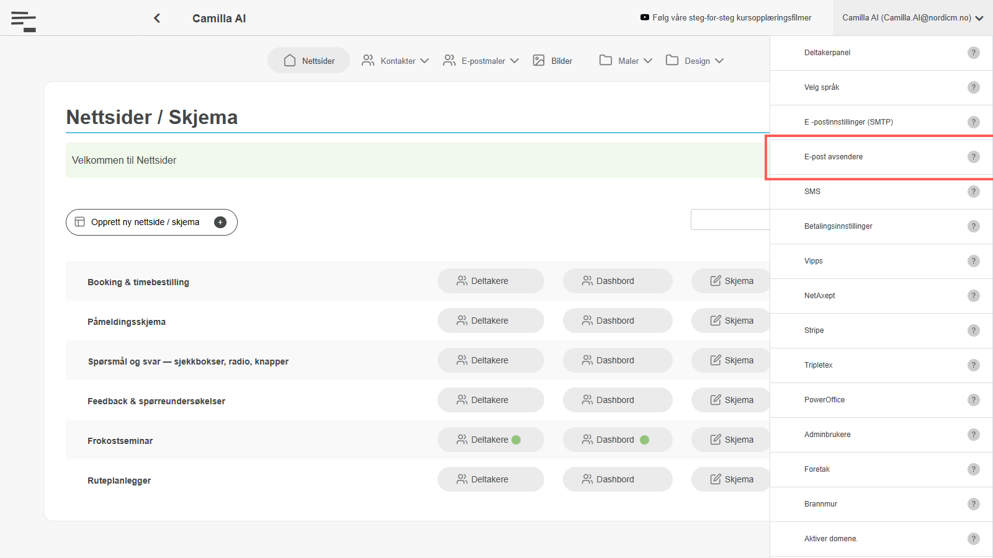993x558 pixels.
Task: Open Stripe menu entry
Action: 881,330
